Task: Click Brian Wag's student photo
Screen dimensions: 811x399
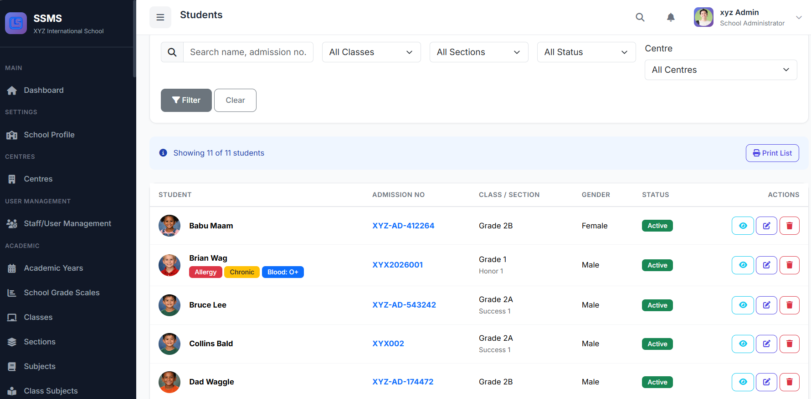Action: 169,265
